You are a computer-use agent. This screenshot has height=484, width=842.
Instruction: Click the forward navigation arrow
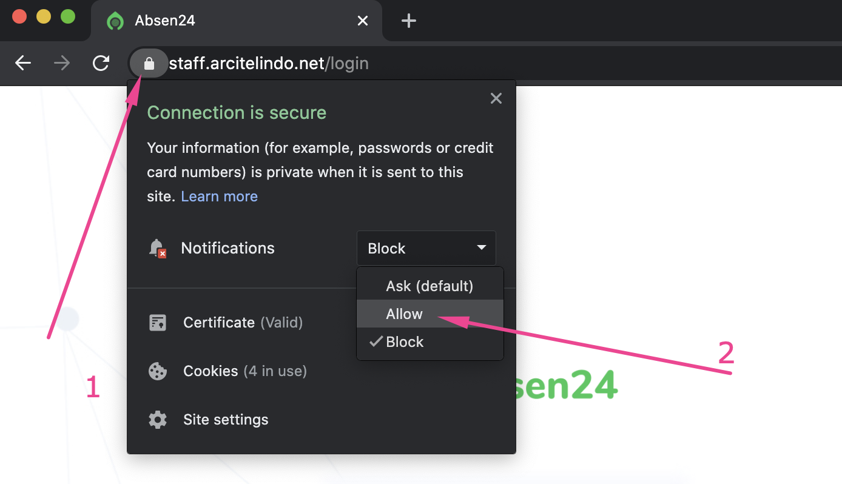(62, 63)
